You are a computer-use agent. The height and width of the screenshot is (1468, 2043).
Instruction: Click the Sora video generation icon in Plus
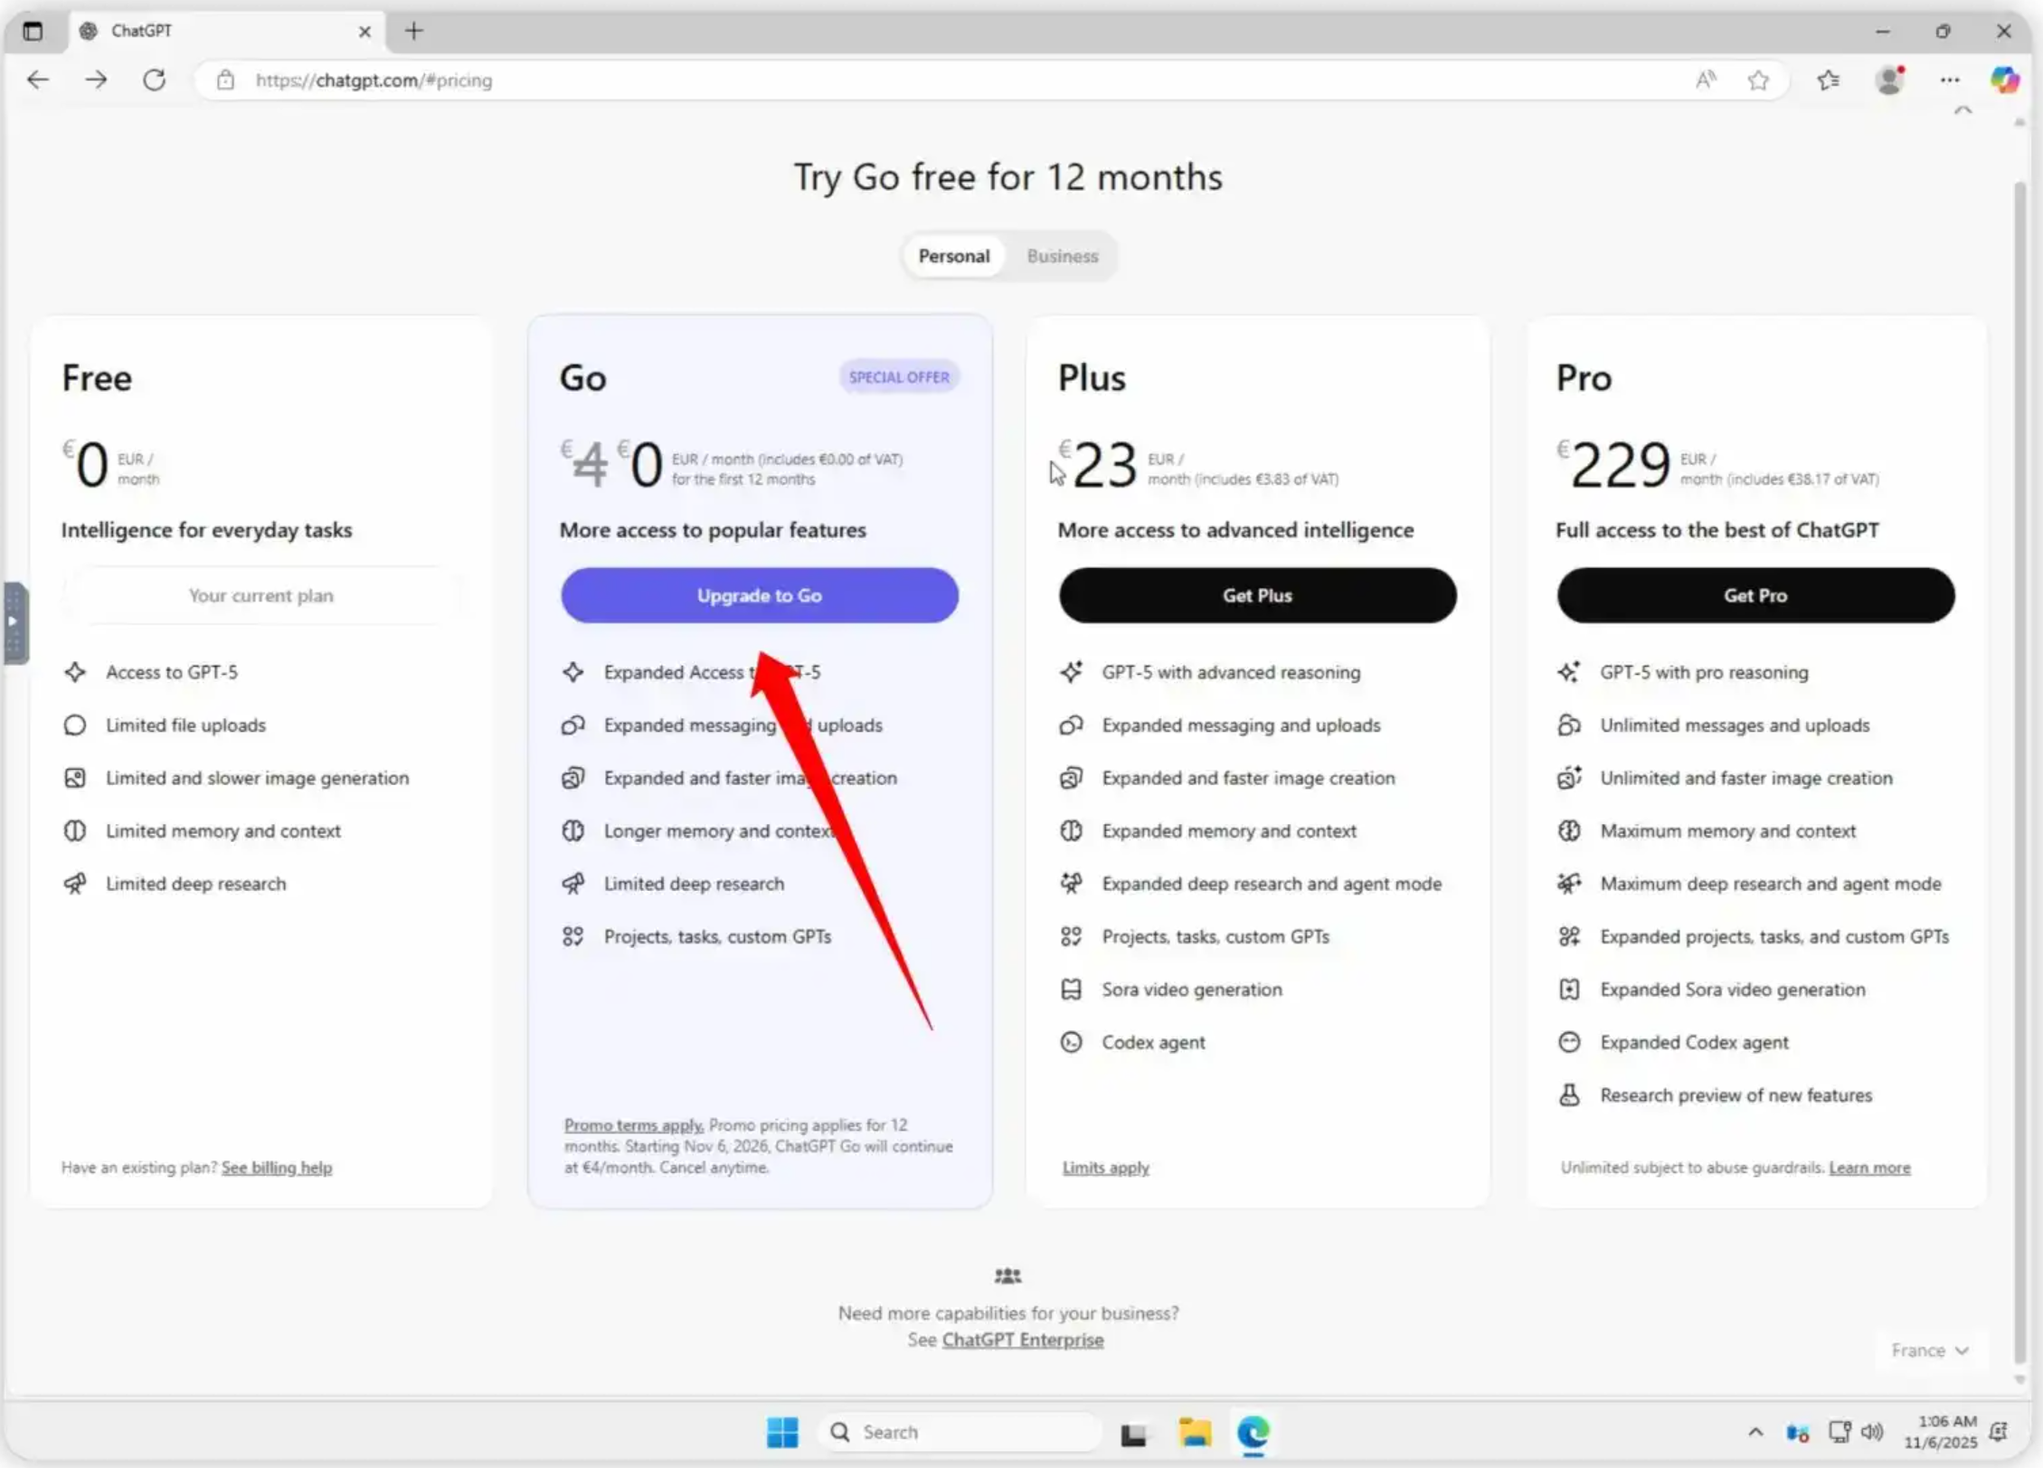click(x=1071, y=989)
